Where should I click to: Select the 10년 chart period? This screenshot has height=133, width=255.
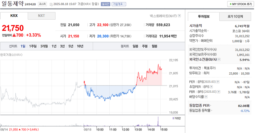(80, 46)
